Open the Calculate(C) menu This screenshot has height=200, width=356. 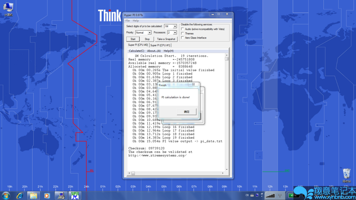click(136, 51)
